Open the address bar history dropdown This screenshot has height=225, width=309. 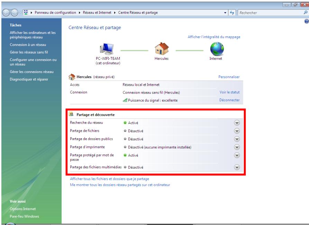225,12
